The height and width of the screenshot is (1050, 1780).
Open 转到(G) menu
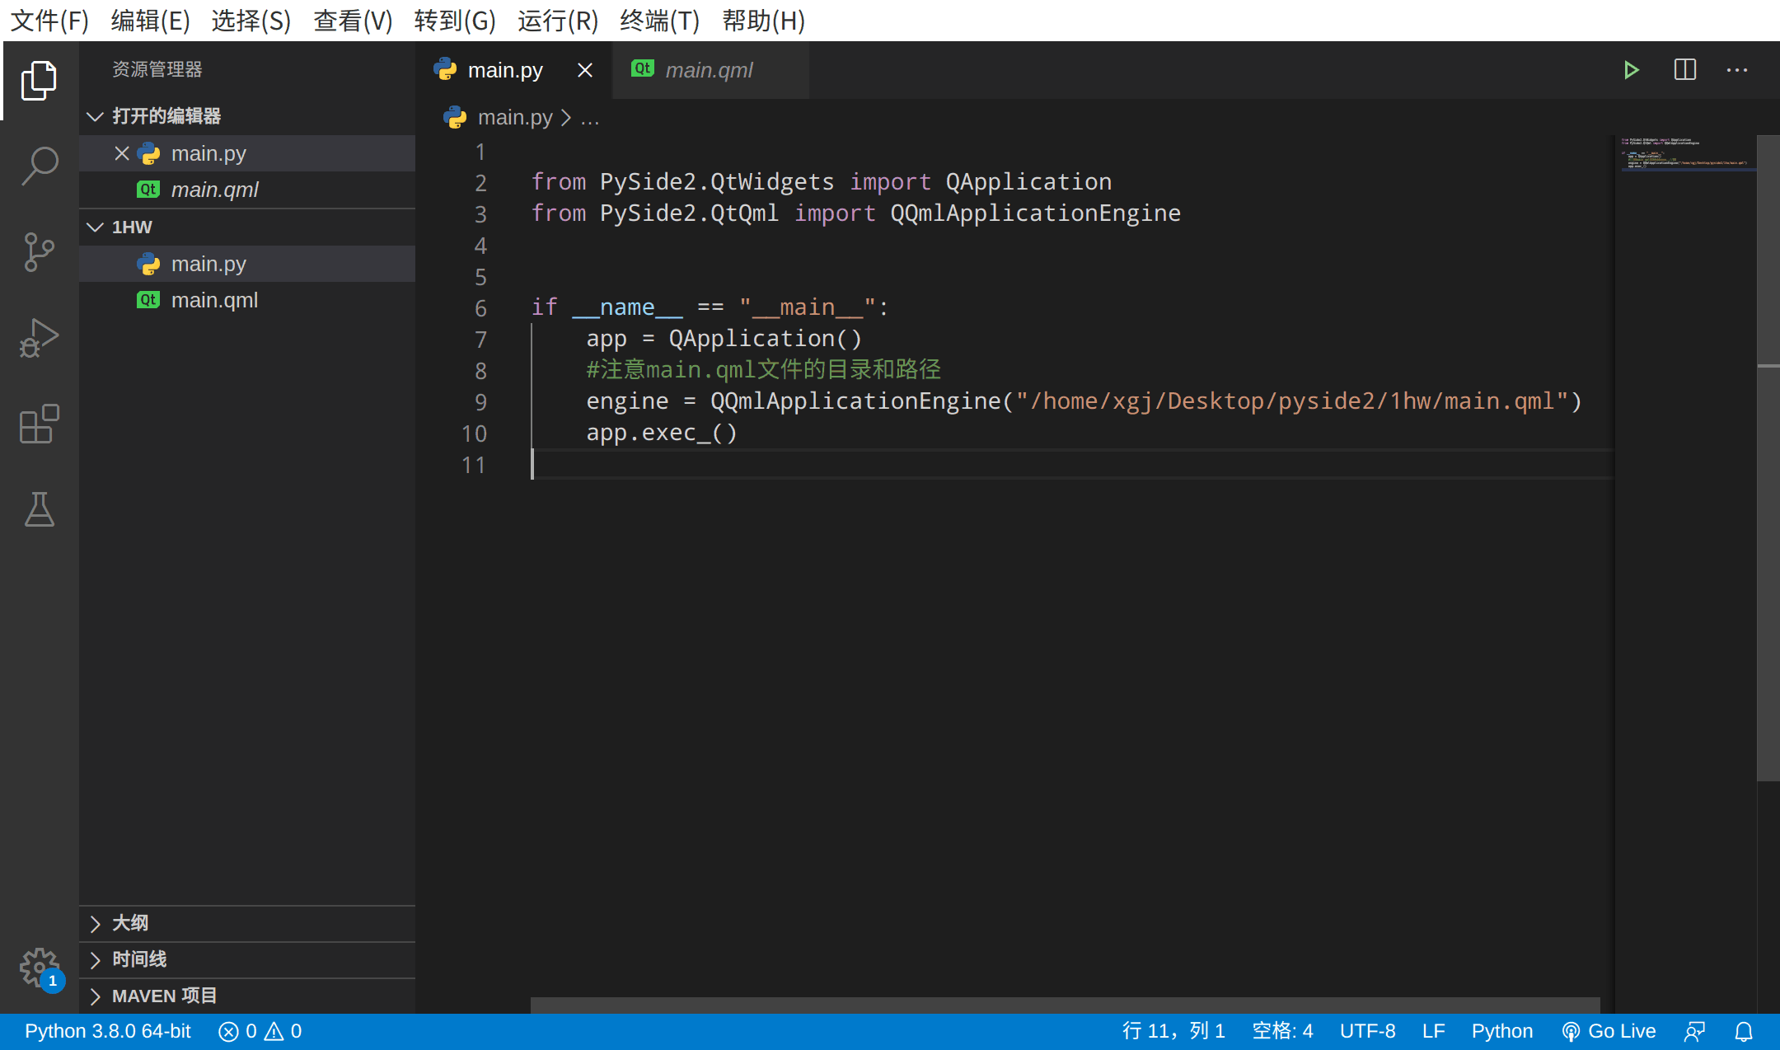click(455, 21)
